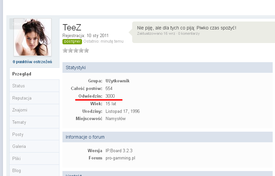Give the profile a five-star rating

86,51
